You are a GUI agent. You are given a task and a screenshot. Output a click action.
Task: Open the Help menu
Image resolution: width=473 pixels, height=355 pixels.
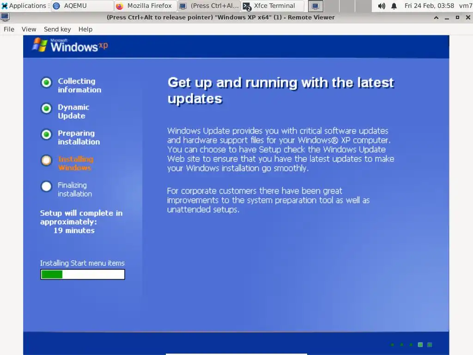[x=85, y=29]
